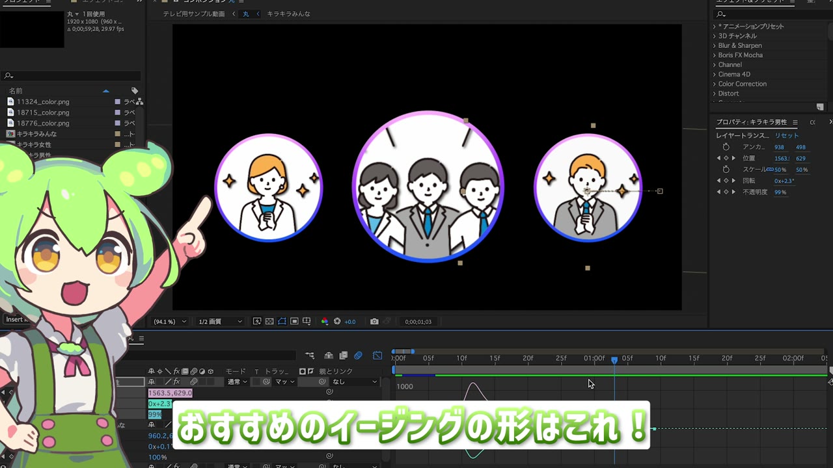The height and width of the screenshot is (468, 833).
Task: Toggle hide shy layers icon in timeline
Action: click(329, 356)
